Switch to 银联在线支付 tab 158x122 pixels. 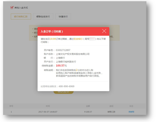pos(43,17)
